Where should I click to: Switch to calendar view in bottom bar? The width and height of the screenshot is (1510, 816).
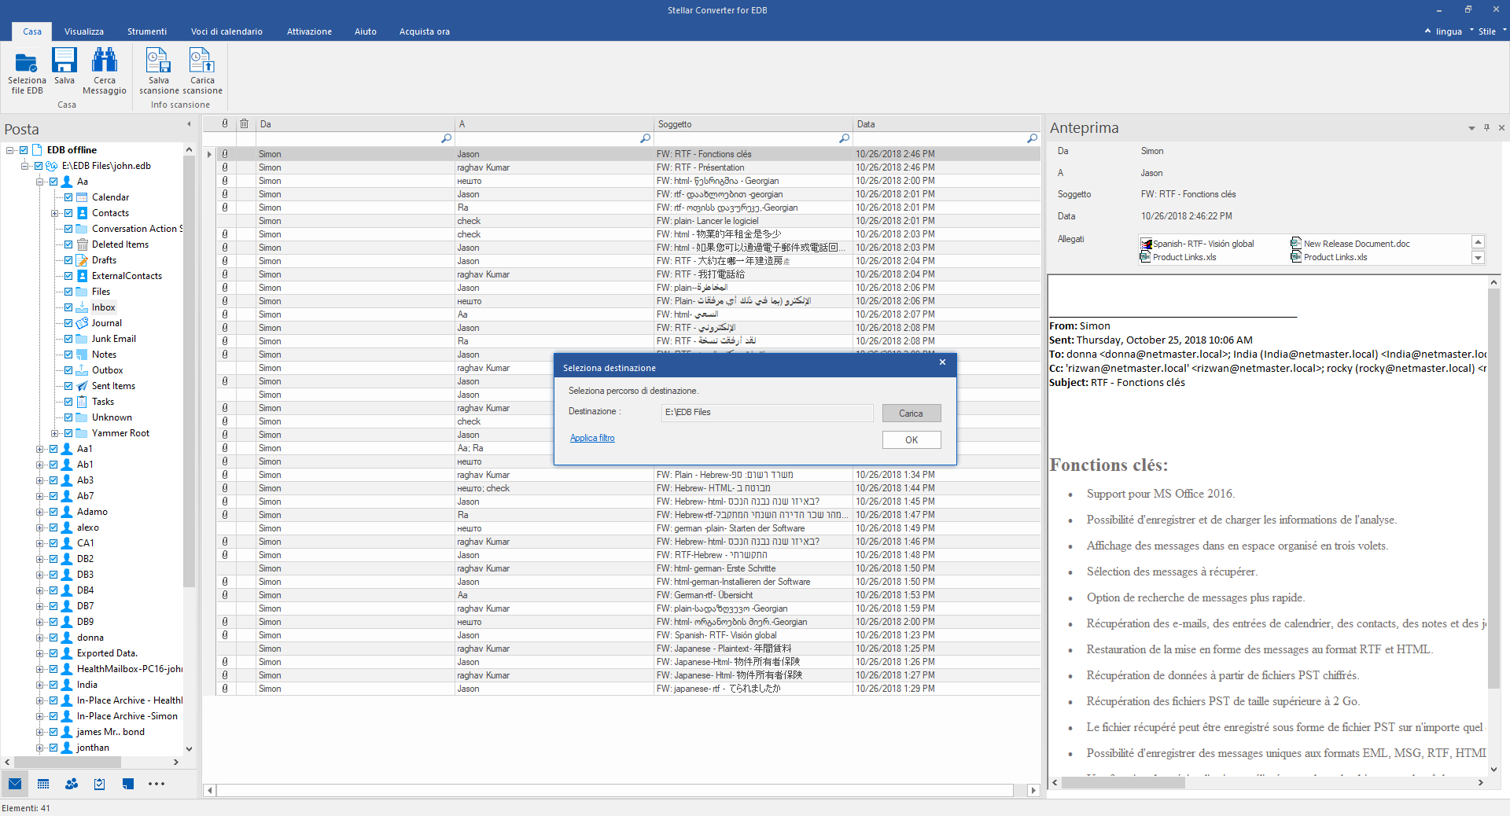click(x=43, y=784)
